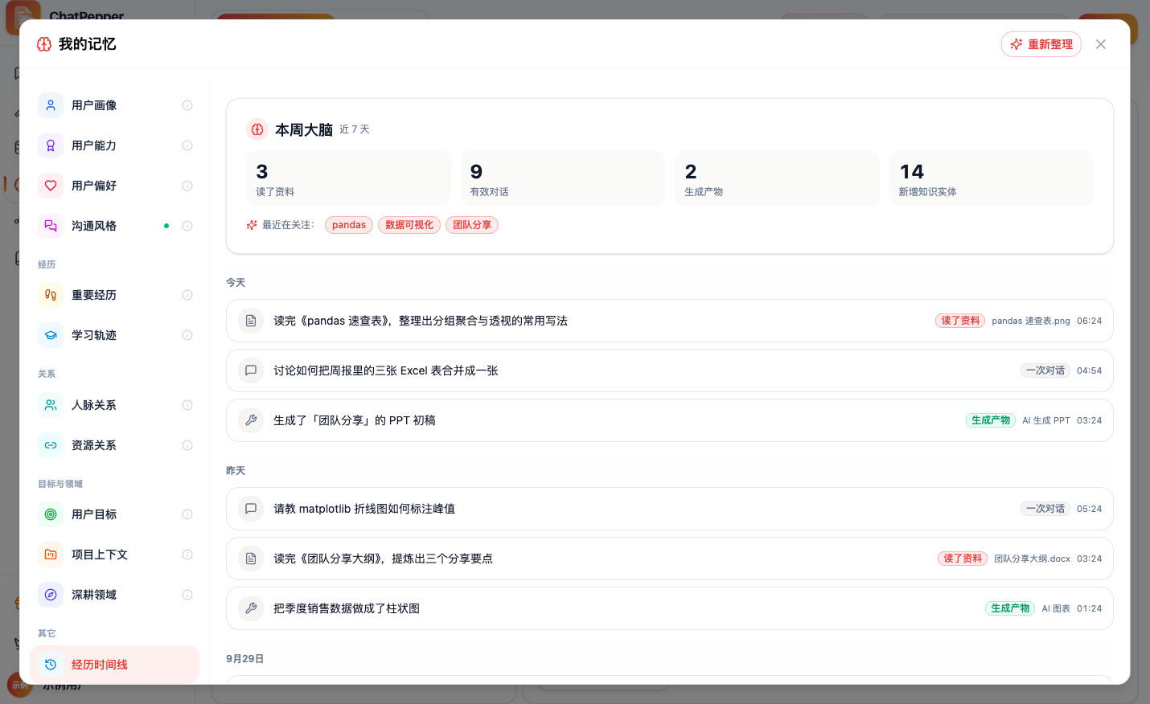Screen dimensions: 1150x704
Task: Click file name pandas 速查表.png
Action: point(1031,321)
